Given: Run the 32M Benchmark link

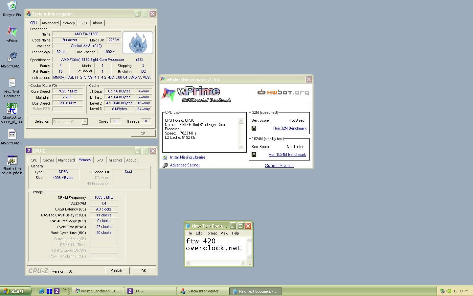Looking at the screenshot, I should 290,128.
